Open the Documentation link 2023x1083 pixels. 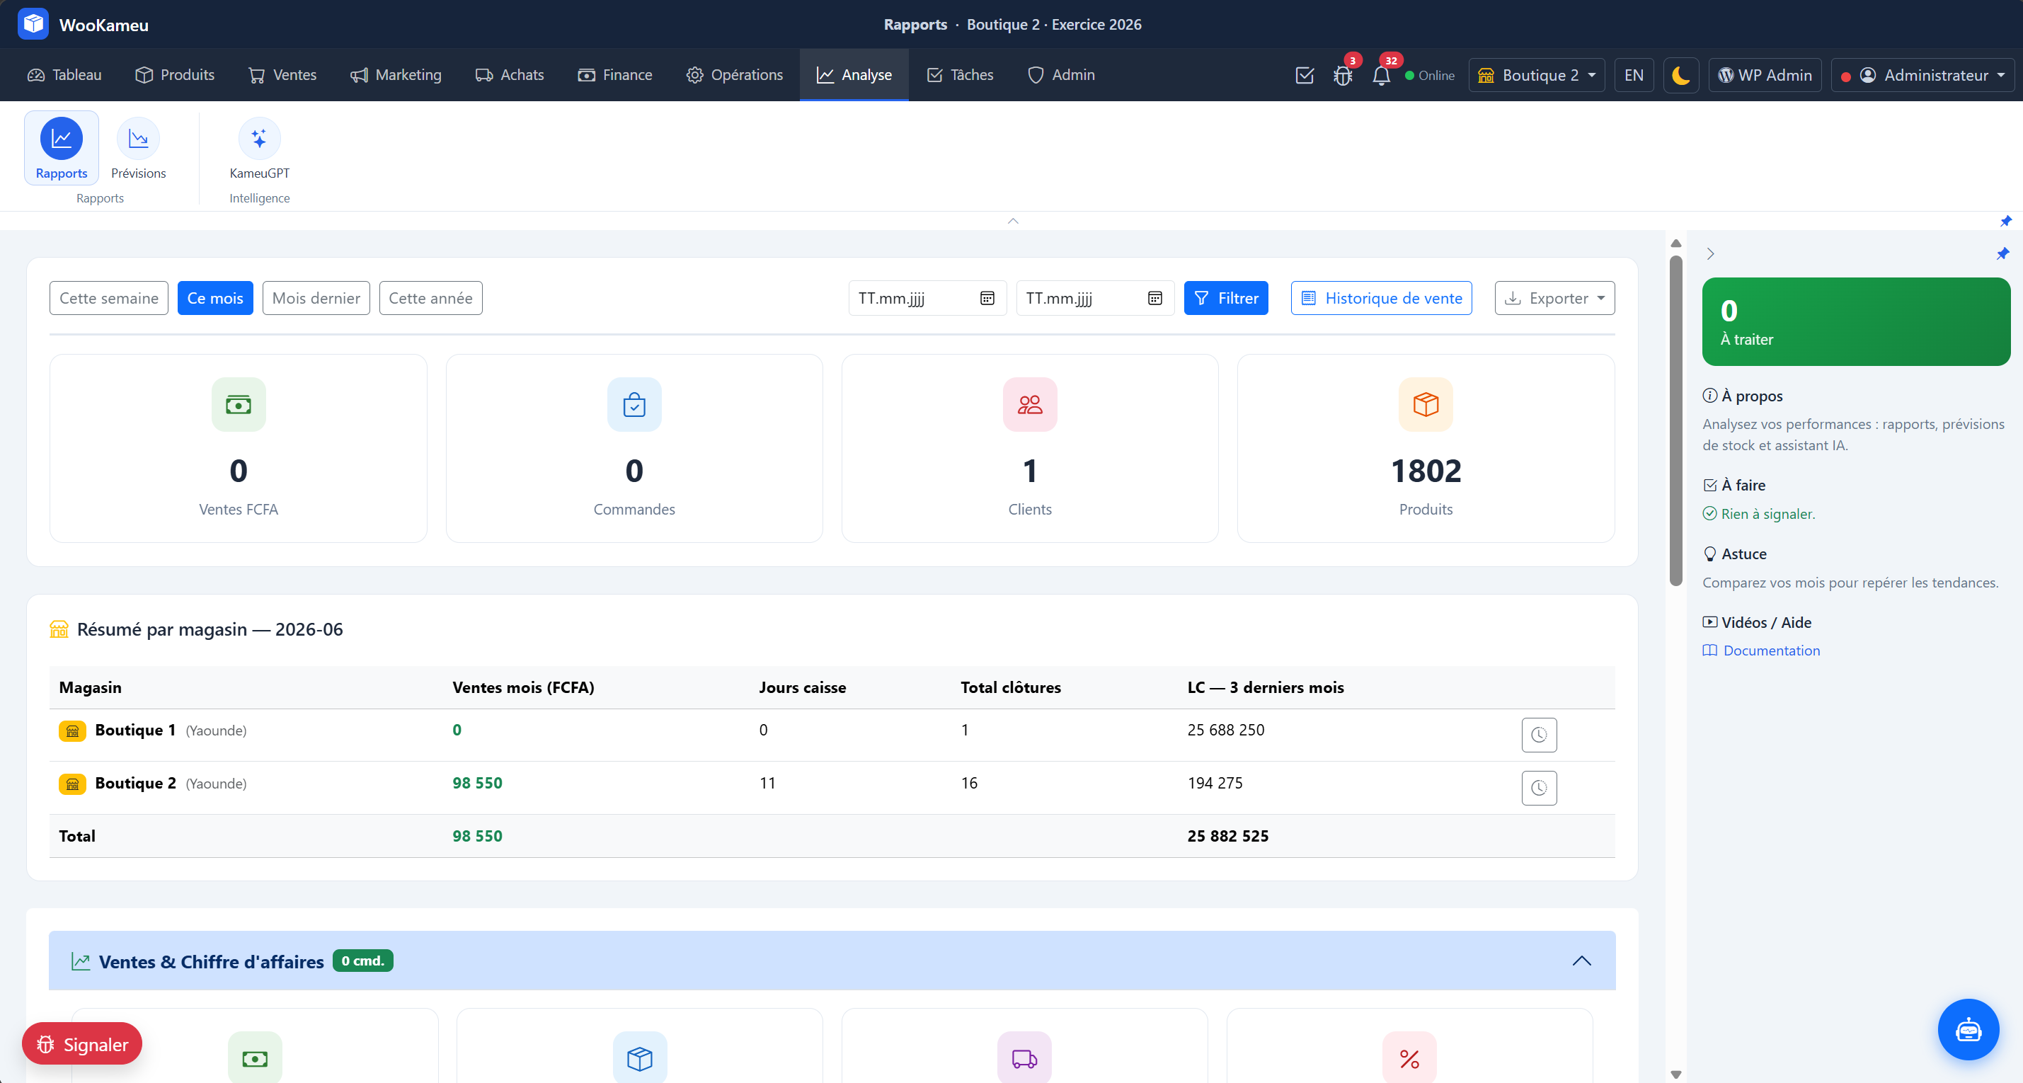pyautogui.click(x=1762, y=651)
